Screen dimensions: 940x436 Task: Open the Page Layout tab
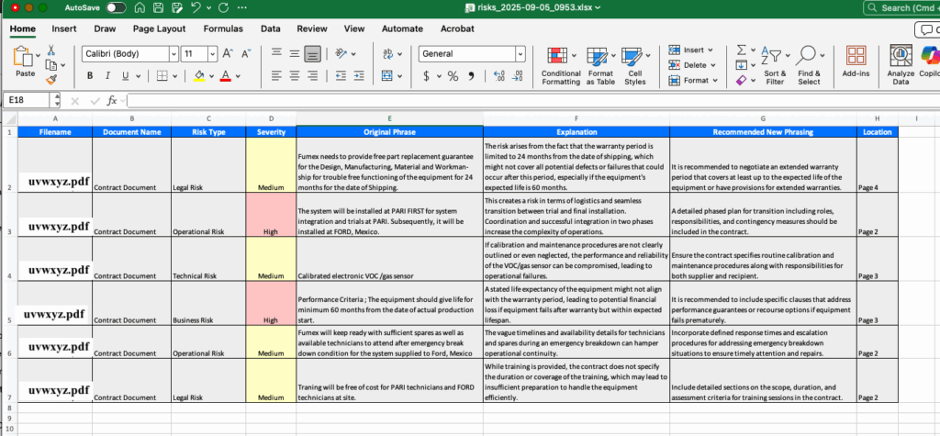coord(158,28)
